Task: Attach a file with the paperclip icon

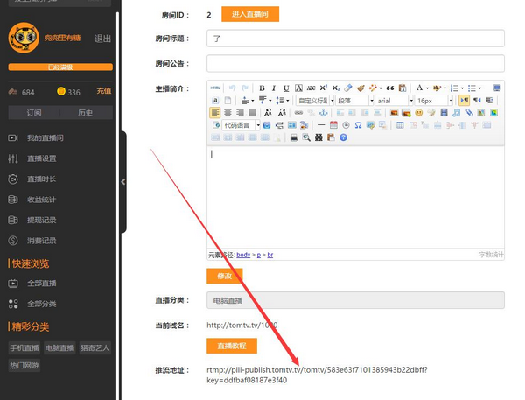Action: (x=469, y=113)
